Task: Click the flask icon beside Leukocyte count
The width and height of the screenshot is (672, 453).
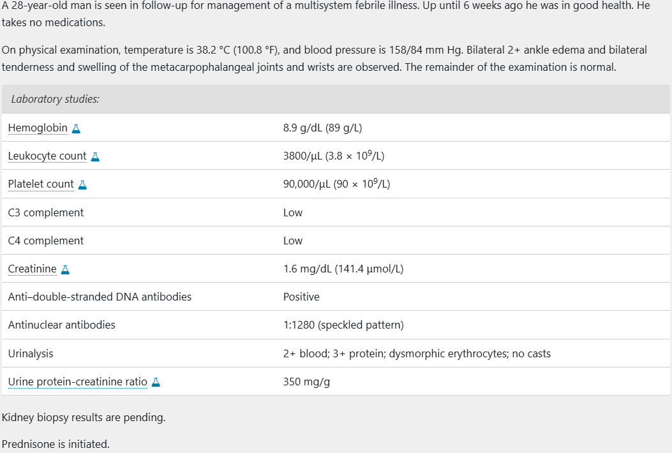Action: (x=95, y=157)
